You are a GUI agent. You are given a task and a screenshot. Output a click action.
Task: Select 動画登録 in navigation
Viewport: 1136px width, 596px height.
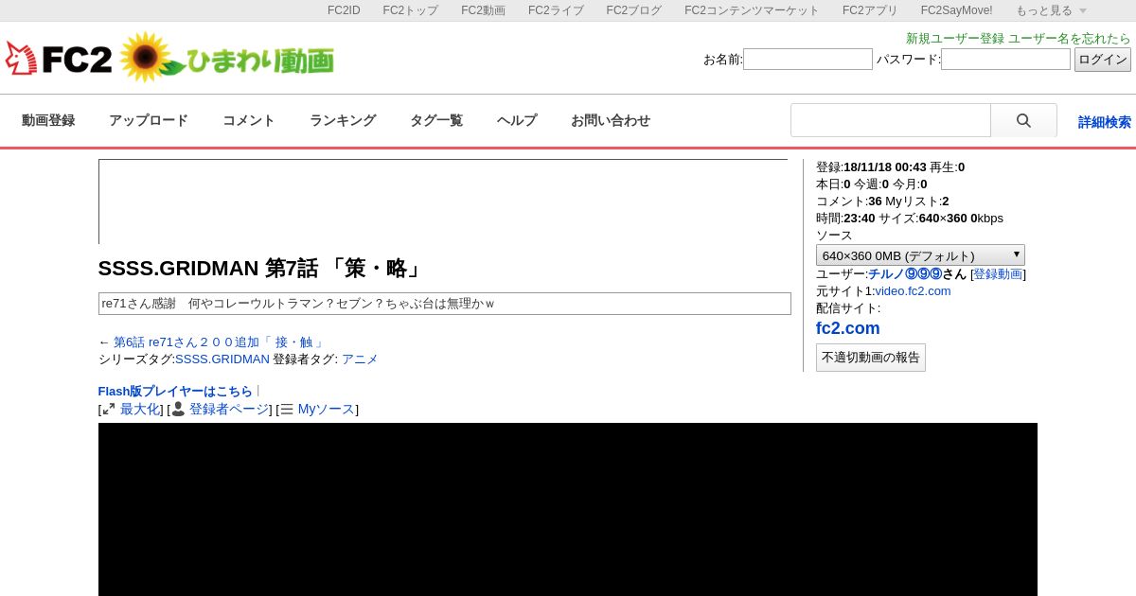(x=48, y=120)
